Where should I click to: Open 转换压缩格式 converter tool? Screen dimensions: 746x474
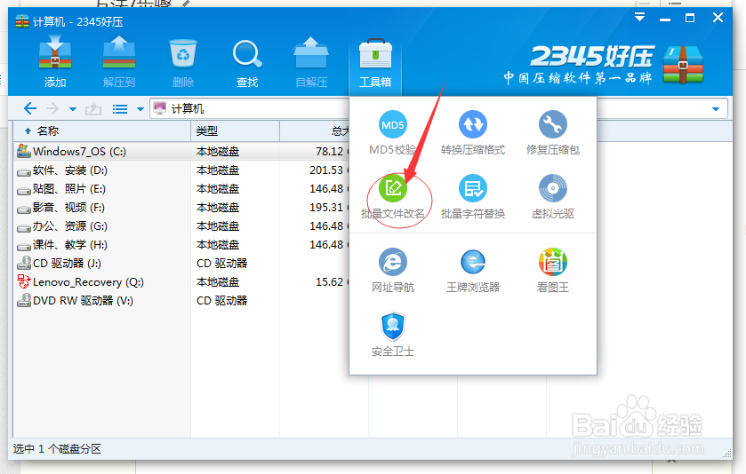(472, 133)
